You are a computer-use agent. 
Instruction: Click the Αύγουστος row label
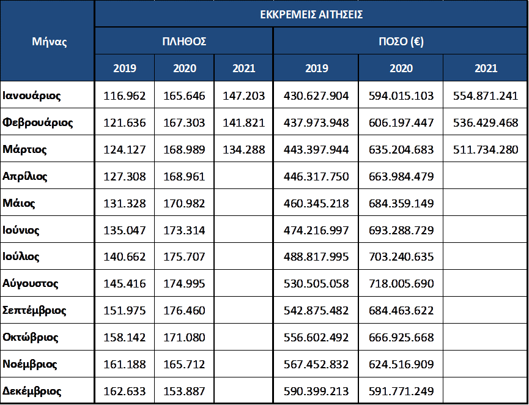click(x=30, y=283)
